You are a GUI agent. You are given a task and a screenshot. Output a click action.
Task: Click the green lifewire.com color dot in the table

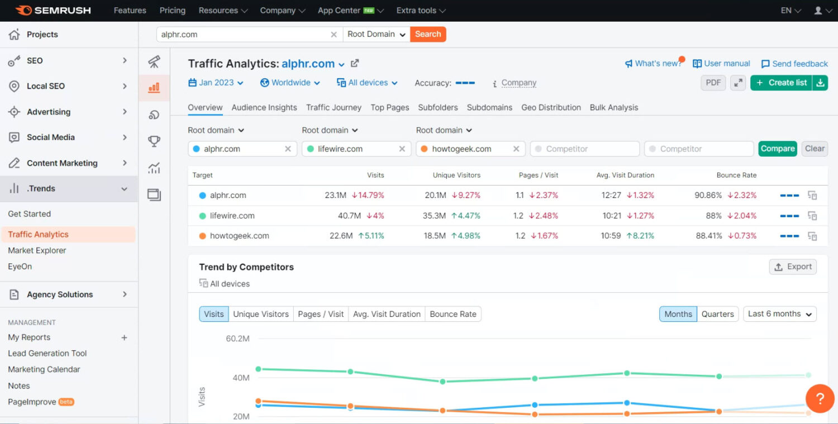click(x=202, y=215)
